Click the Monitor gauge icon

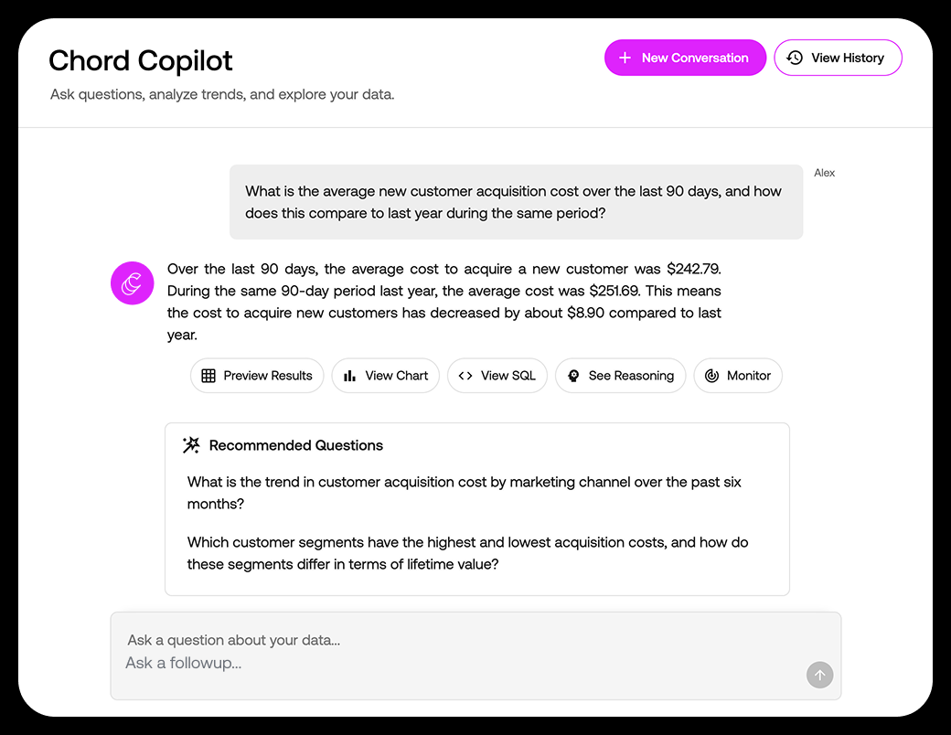click(x=711, y=375)
